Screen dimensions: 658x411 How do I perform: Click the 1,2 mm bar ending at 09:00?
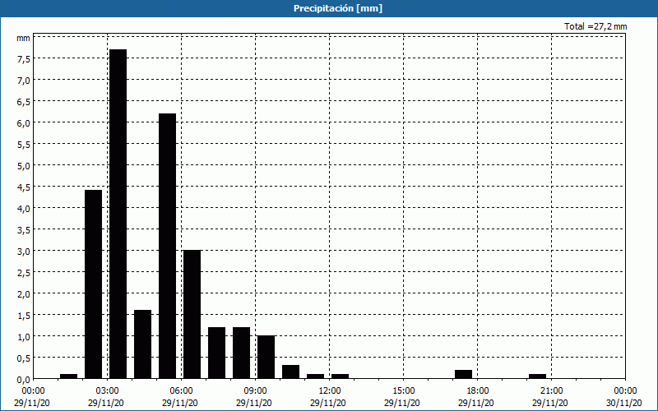[x=241, y=353]
